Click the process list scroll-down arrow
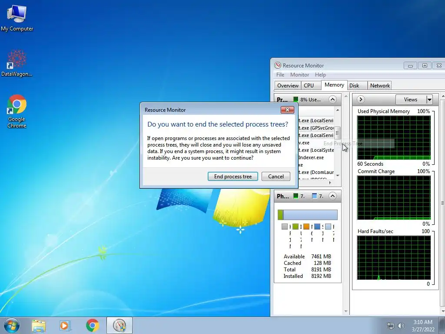 click(x=337, y=176)
